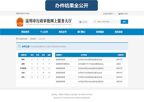Open the 滇ICP备07000700号 footer link
This screenshot has width=144, height=102.
point(85,94)
